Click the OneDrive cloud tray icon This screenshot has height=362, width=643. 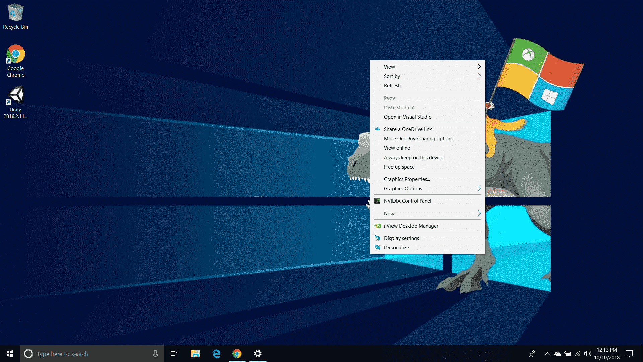click(x=558, y=354)
